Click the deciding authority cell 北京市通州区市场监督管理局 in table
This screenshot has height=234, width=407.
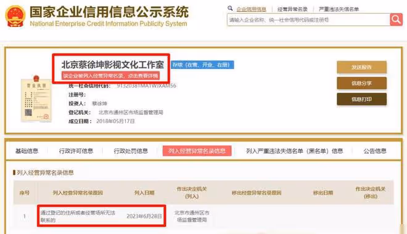tap(192, 216)
